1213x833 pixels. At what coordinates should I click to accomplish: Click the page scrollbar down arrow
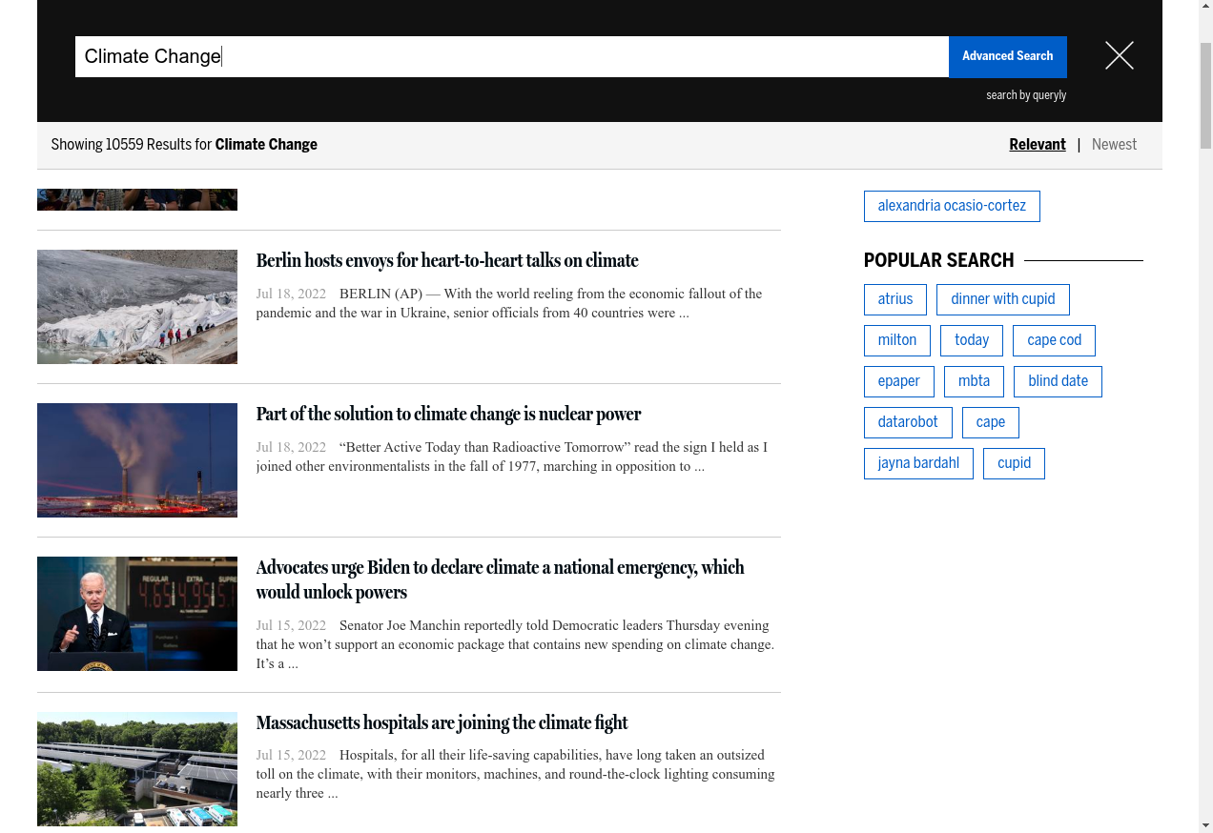[1205, 824]
